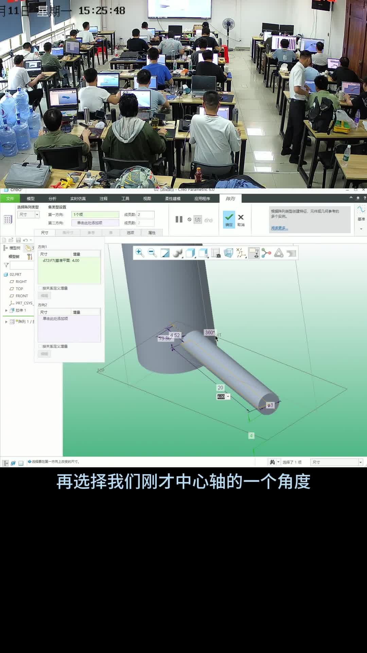Open the undo history dropdown arrow

point(31,240)
